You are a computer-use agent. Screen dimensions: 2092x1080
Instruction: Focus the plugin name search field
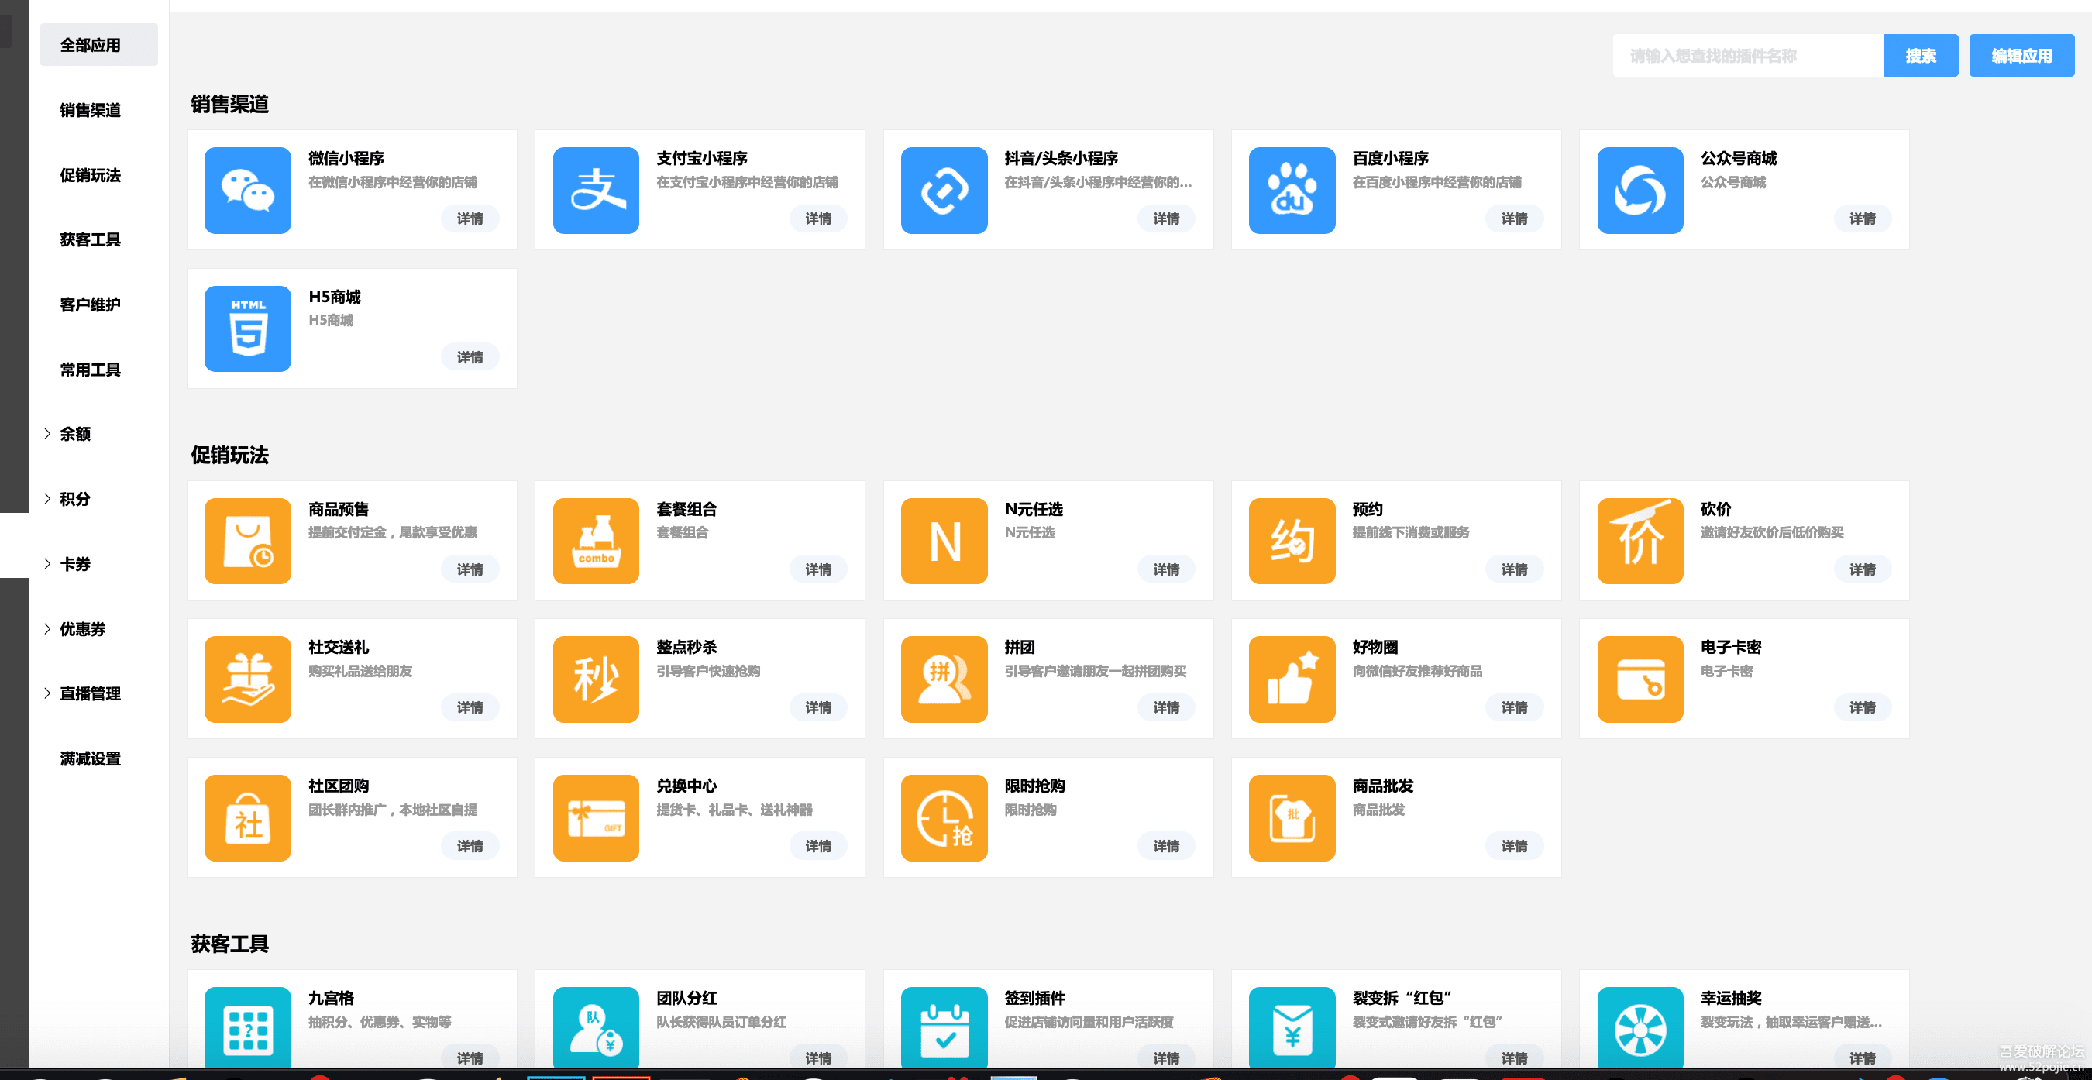(1748, 55)
